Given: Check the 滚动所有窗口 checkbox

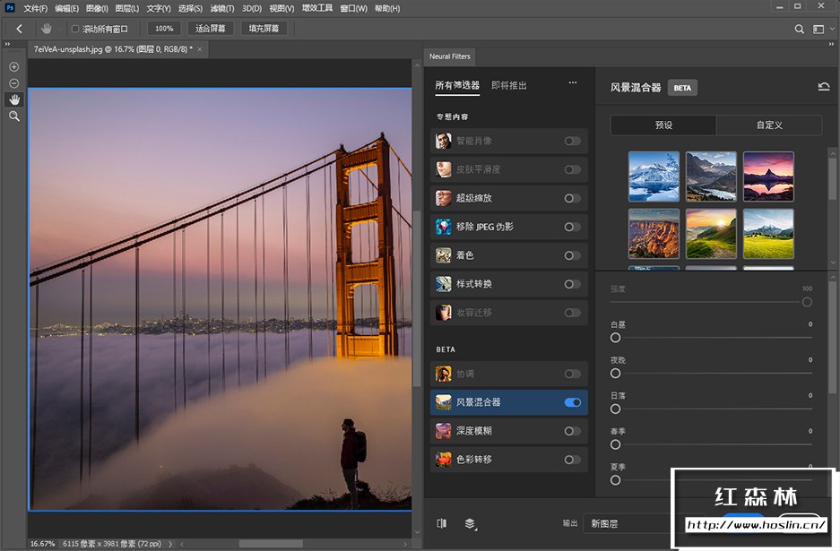Looking at the screenshot, I should (75, 29).
